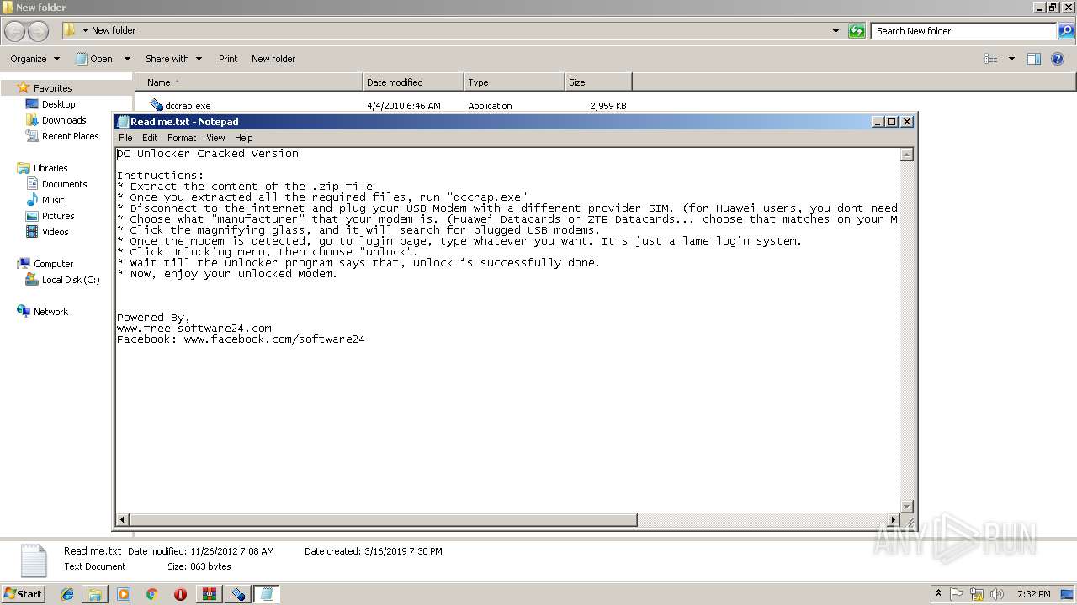
Task: Open the Share with dropdown
Action: (173, 59)
